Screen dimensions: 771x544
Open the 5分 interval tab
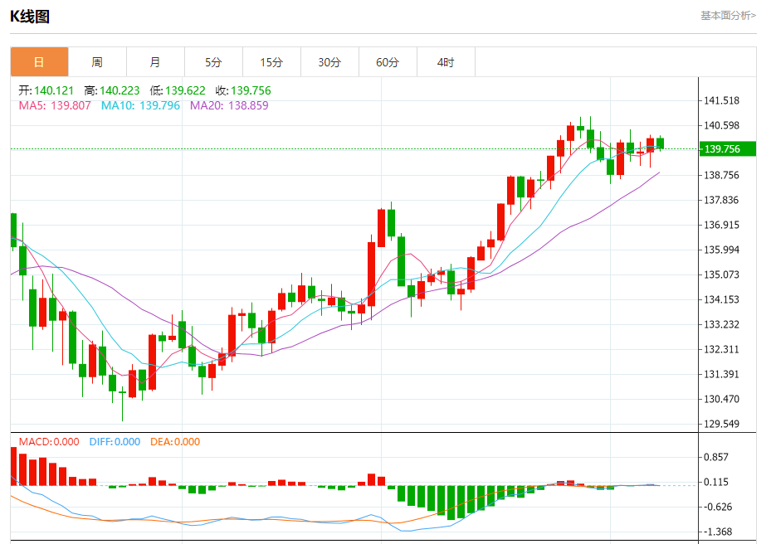[213, 62]
